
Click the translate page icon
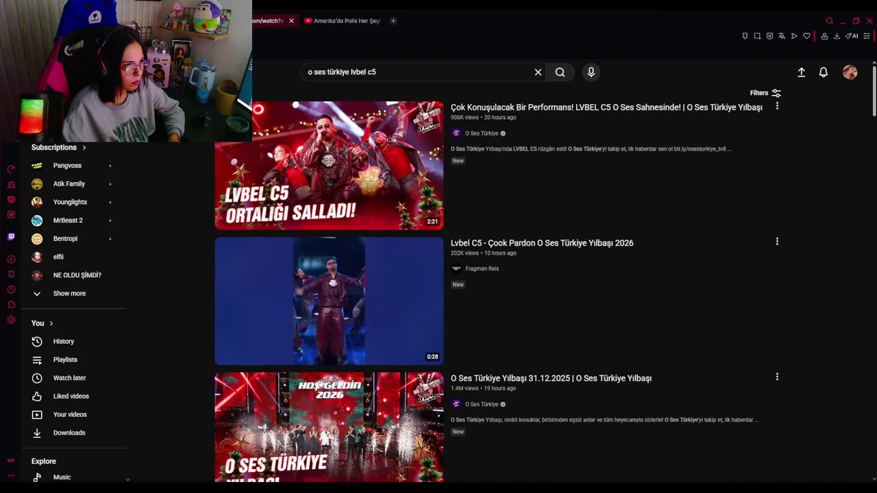782,36
